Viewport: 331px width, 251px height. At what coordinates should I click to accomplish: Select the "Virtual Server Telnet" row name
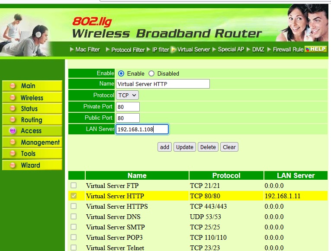click(115, 248)
